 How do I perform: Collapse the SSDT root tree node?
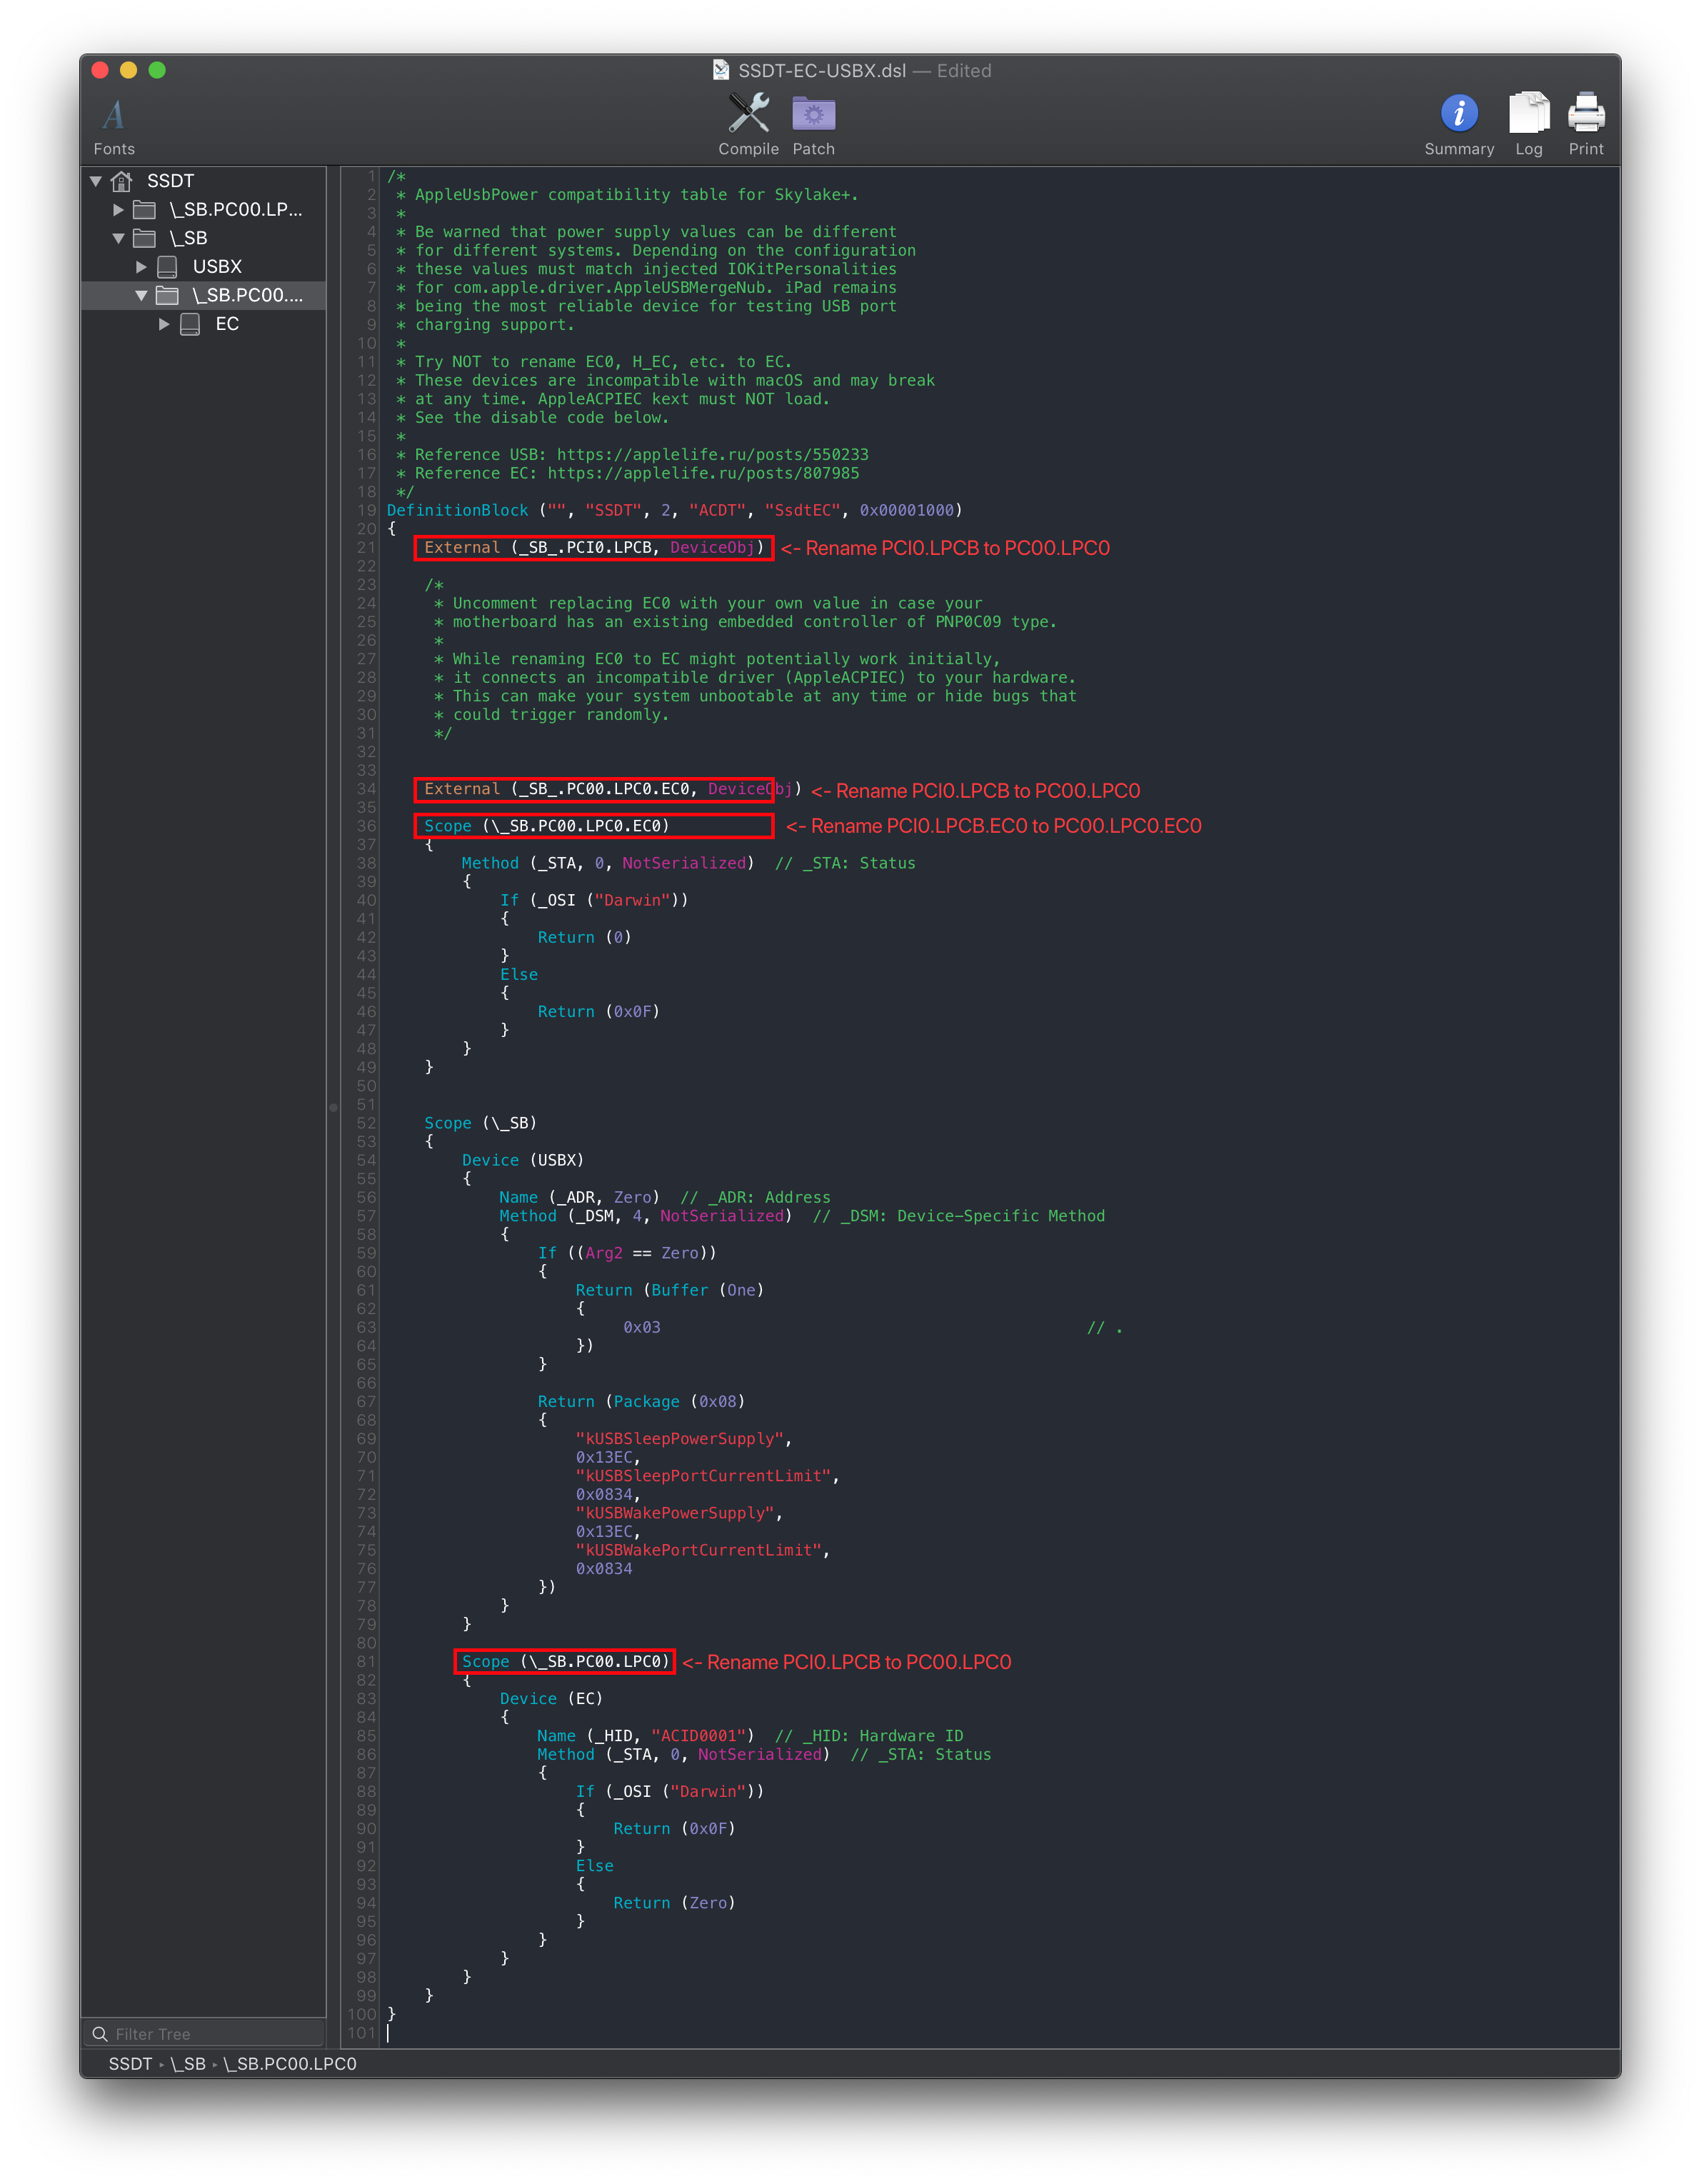(x=96, y=181)
